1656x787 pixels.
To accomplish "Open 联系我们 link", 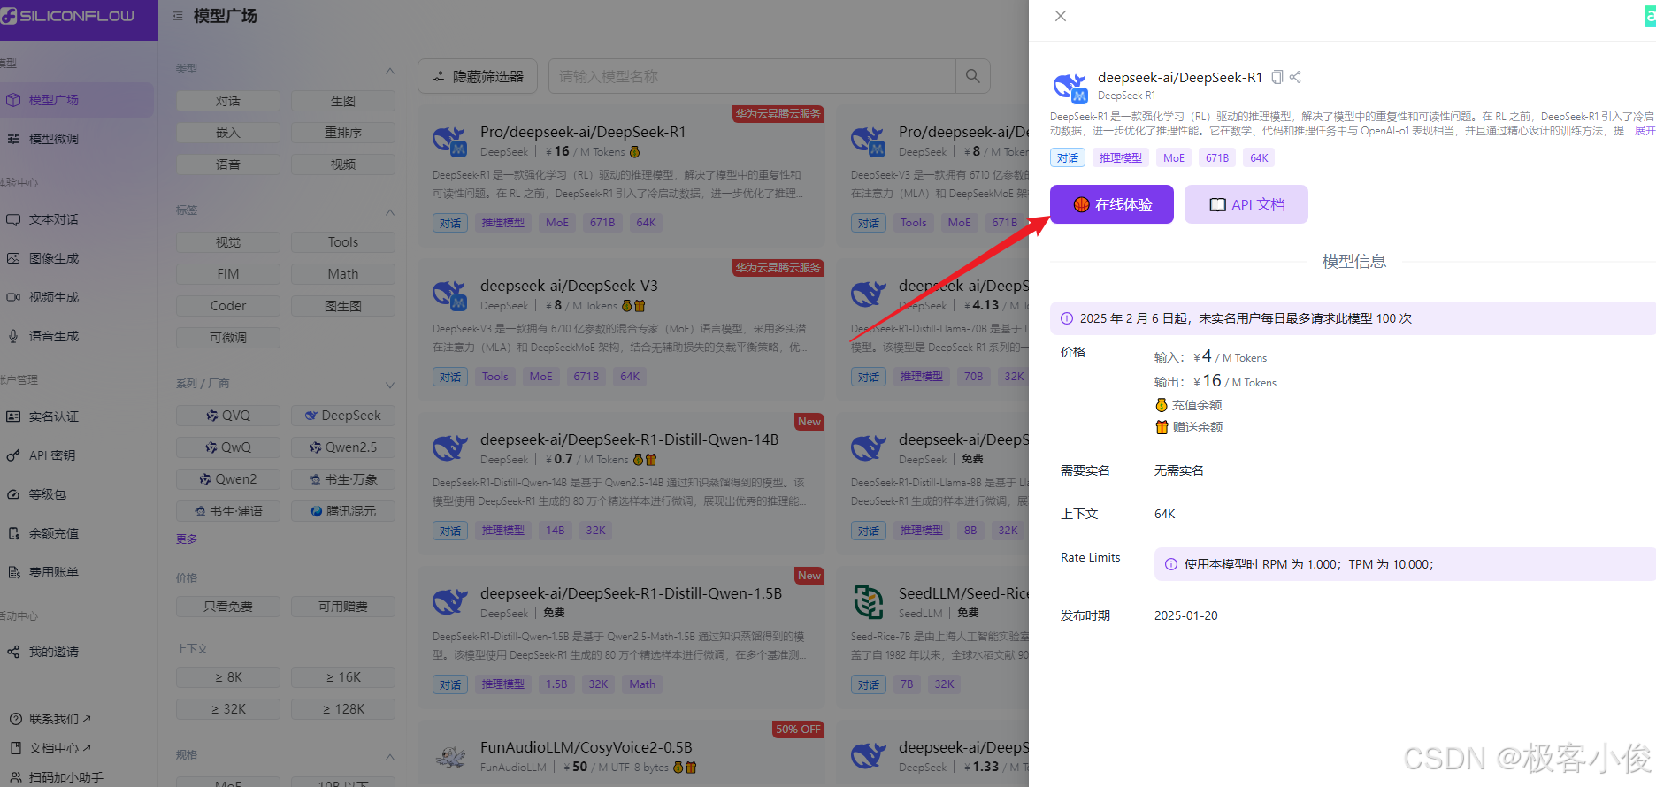I will (50, 719).
